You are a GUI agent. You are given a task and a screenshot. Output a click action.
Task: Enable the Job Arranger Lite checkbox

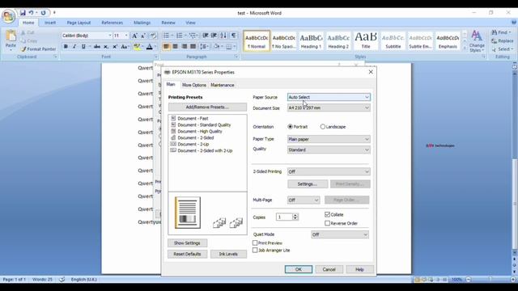coord(255,251)
